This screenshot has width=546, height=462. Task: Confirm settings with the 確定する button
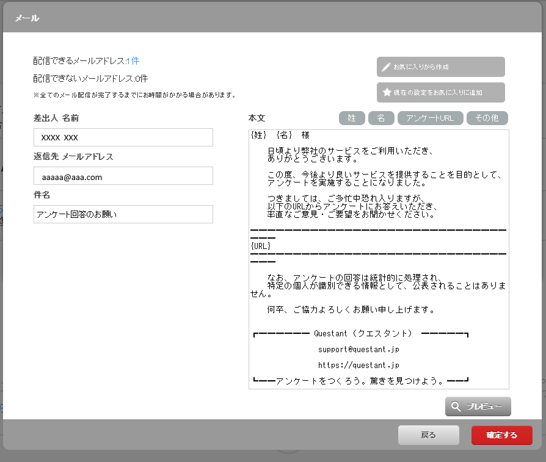[x=501, y=435]
